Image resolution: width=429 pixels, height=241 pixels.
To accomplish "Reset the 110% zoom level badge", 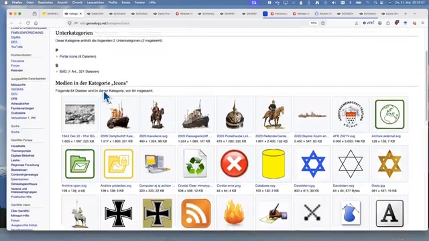I will [314, 23].
